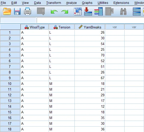
Task: Select the YarnBreaks column header
Action: [90, 27]
